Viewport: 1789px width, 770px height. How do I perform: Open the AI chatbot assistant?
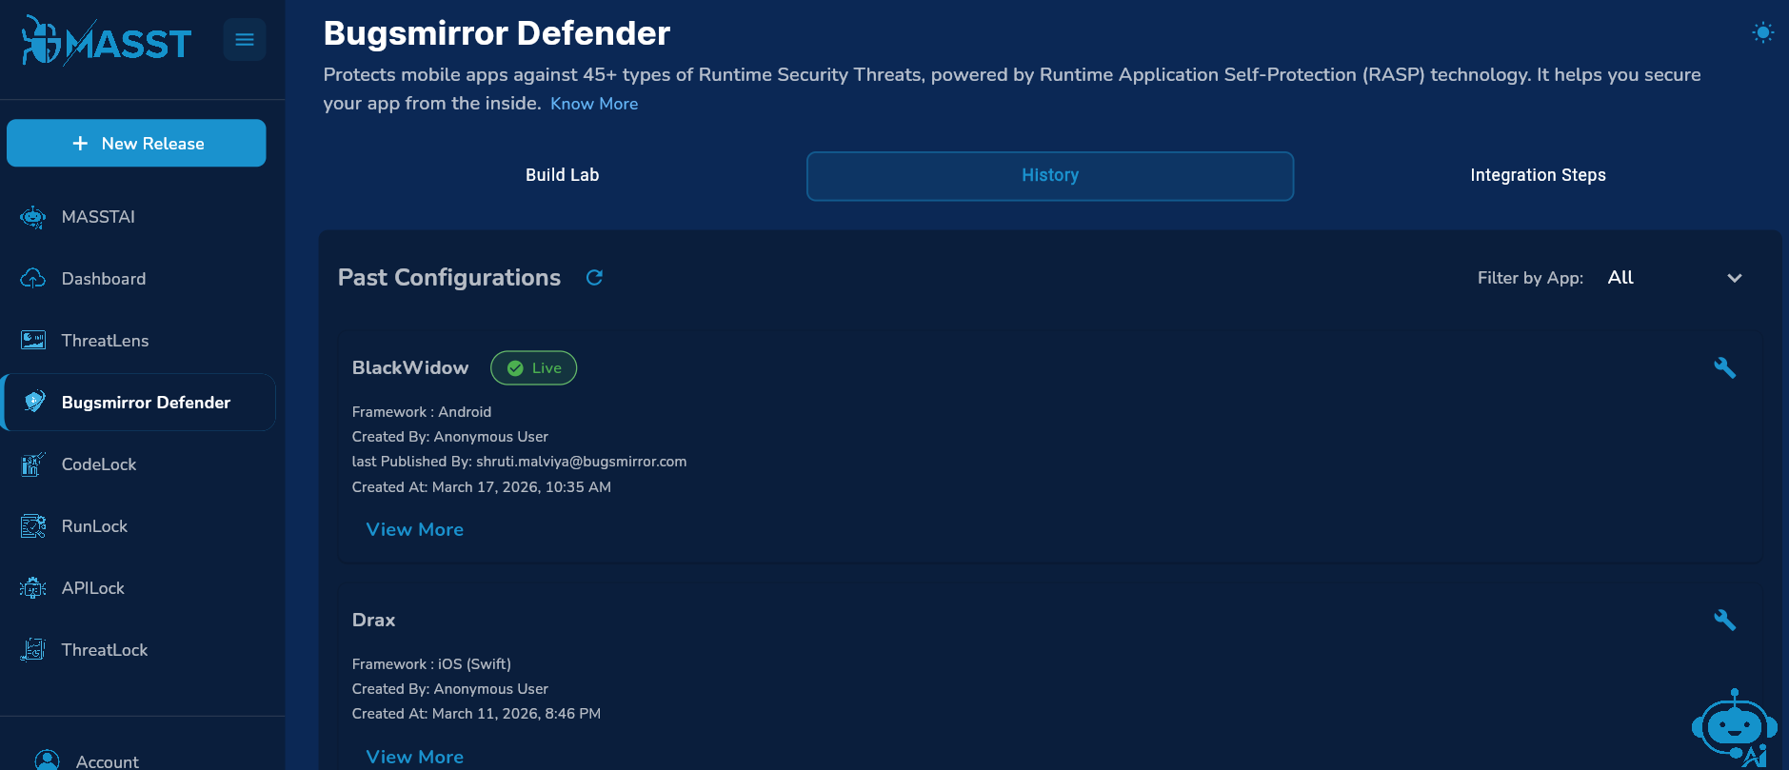click(1734, 728)
